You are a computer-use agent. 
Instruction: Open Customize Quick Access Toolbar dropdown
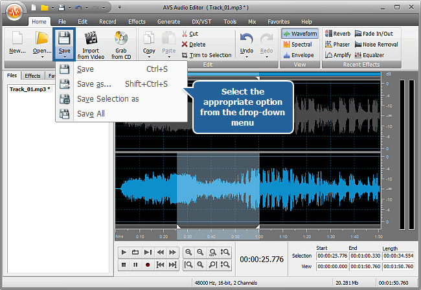[x=119, y=8]
